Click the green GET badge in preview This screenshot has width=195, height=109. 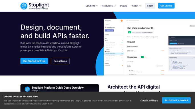pos(129,32)
